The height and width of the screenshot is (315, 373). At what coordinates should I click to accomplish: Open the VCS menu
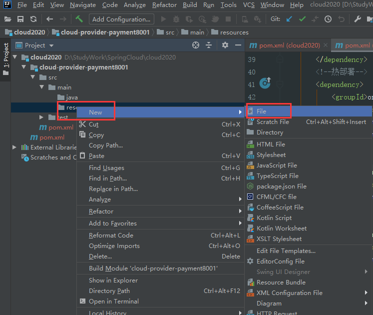[249, 5]
